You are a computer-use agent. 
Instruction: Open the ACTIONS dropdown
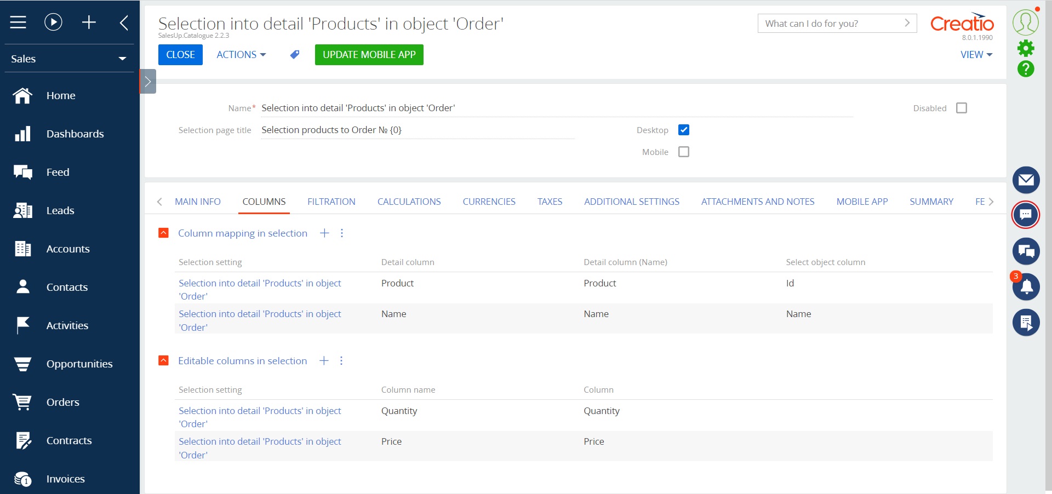pos(241,54)
